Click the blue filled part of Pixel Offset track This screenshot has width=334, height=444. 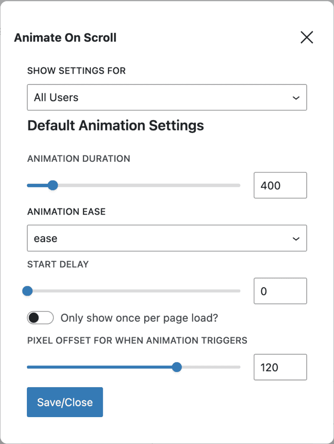click(x=100, y=367)
